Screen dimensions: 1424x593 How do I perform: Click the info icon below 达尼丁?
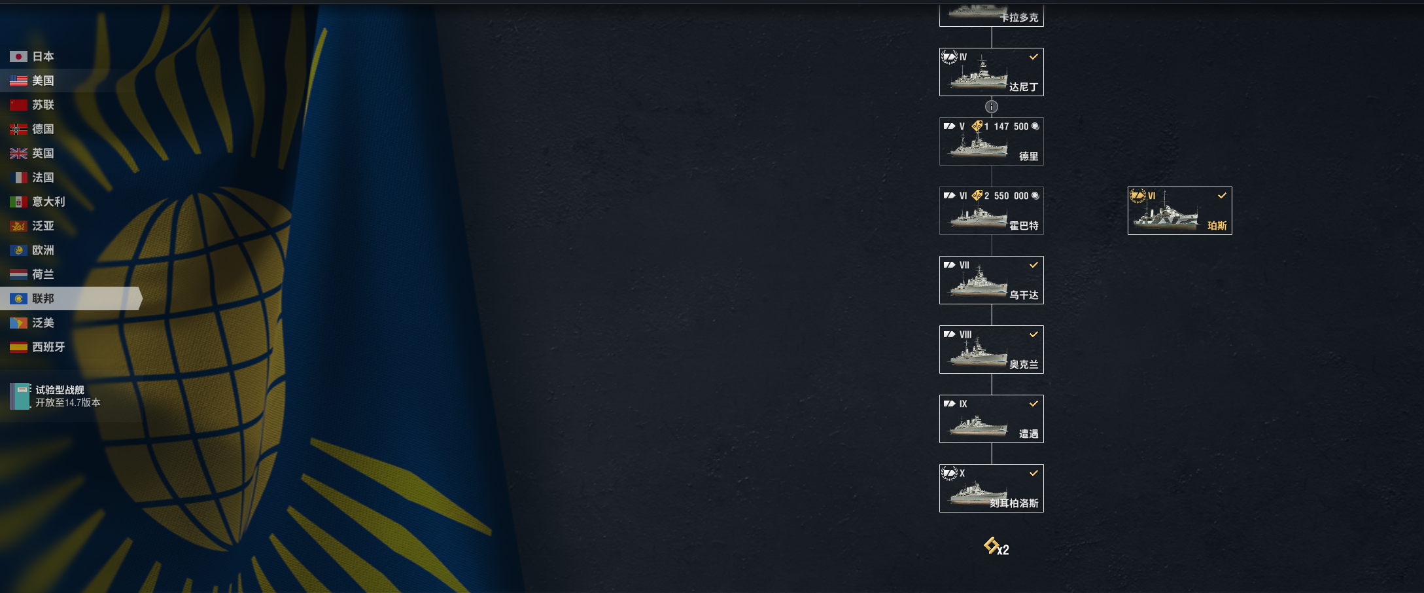point(992,107)
